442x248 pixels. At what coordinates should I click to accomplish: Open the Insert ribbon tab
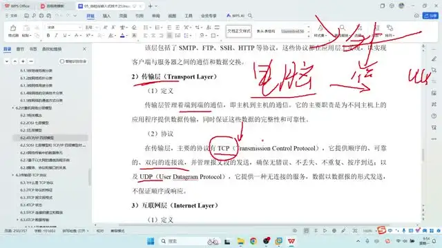pyautogui.click(x=106, y=16)
